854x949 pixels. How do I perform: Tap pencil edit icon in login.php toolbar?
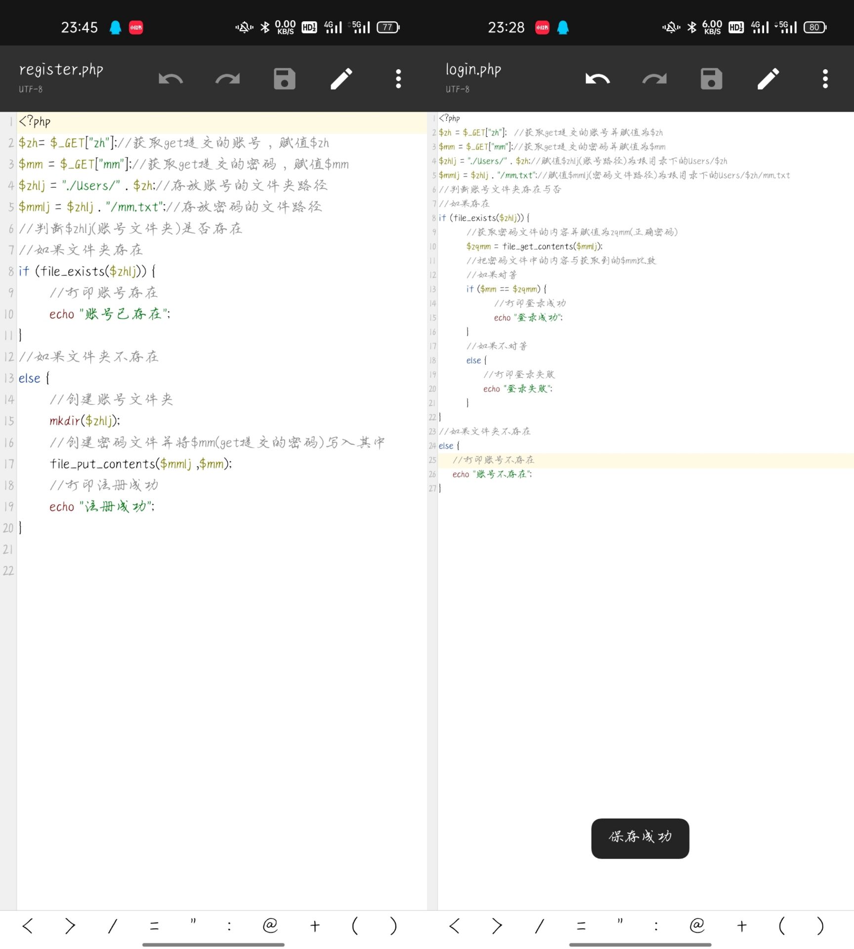click(769, 79)
